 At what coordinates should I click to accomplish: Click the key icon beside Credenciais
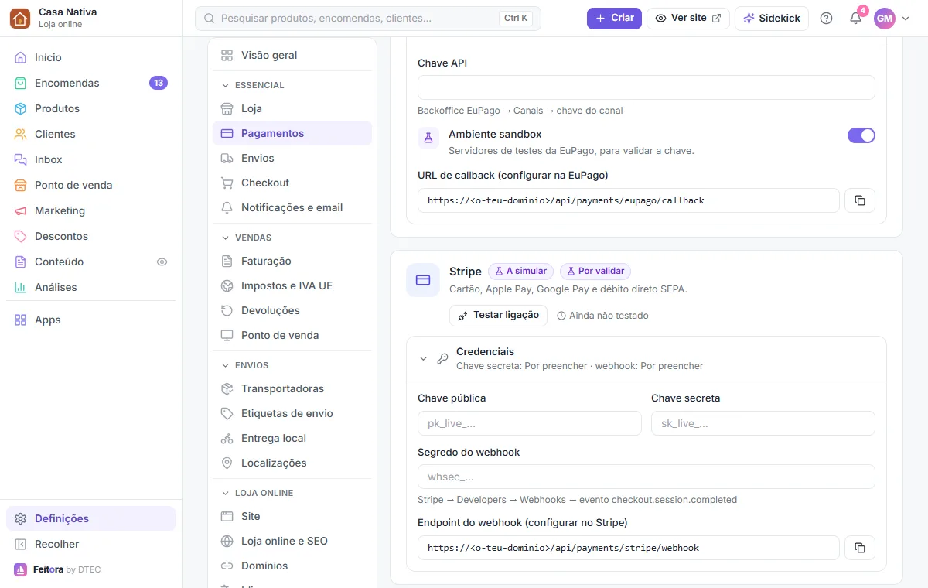pos(442,358)
